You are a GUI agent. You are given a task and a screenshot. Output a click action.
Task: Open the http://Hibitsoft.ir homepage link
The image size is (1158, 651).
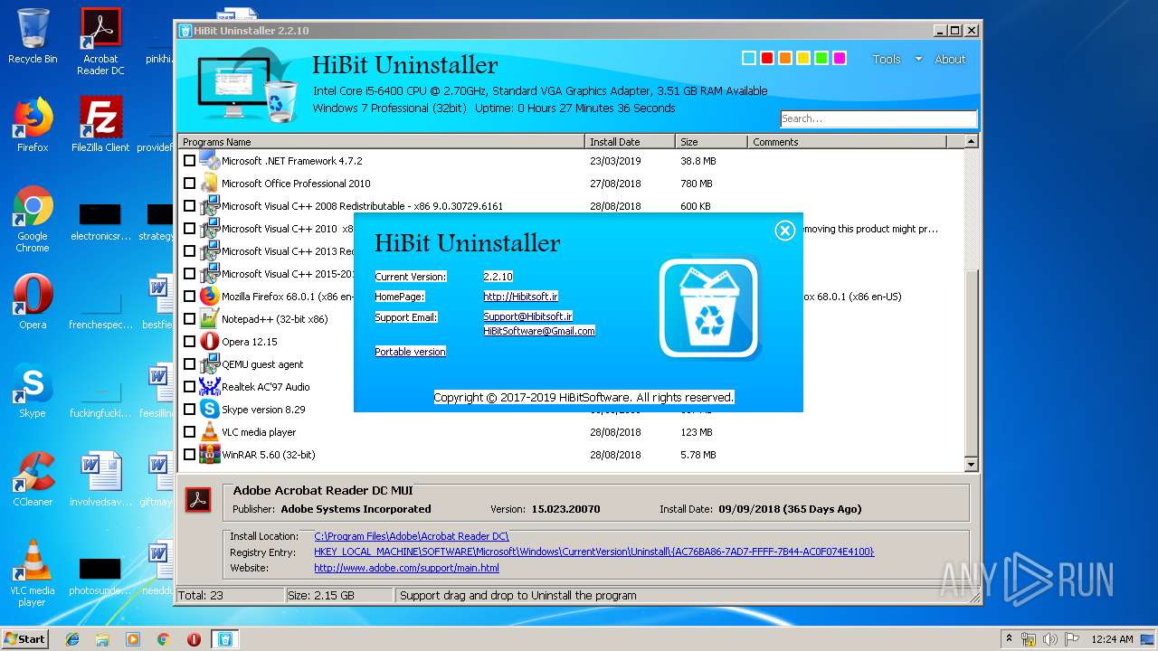[x=520, y=297]
